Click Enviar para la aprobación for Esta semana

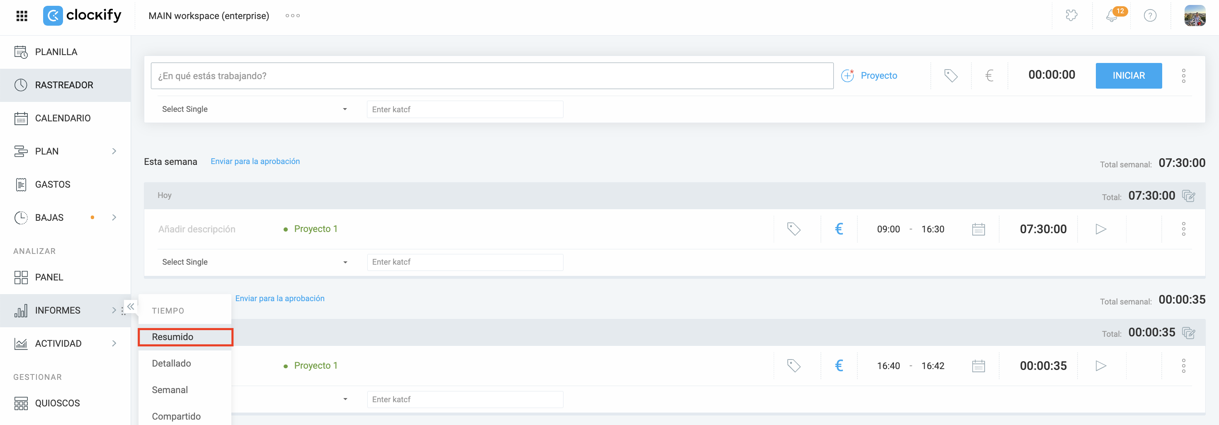click(x=255, y=161)
